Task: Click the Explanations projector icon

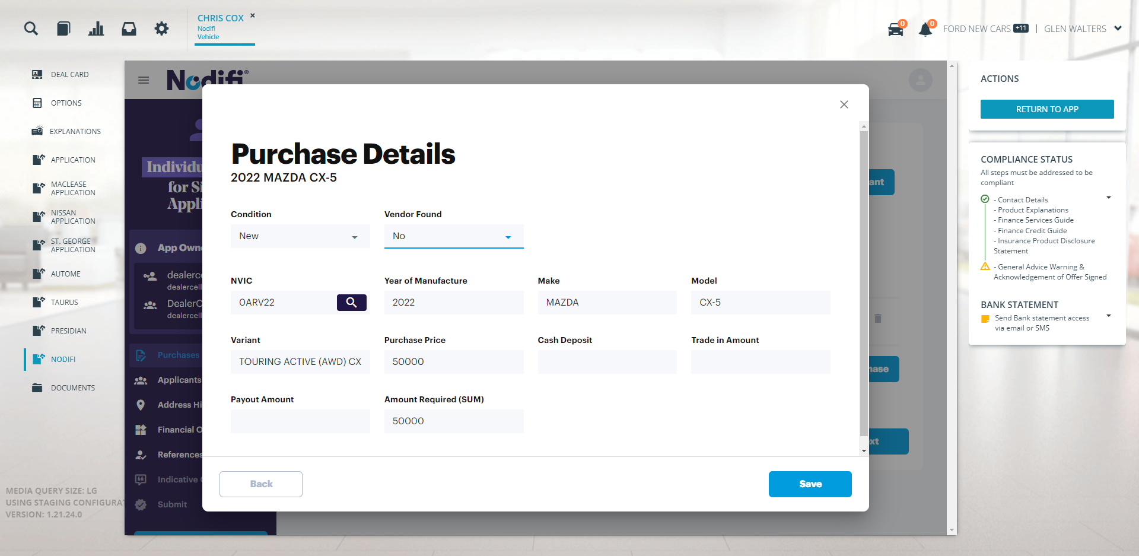Action: coord(37,131)
